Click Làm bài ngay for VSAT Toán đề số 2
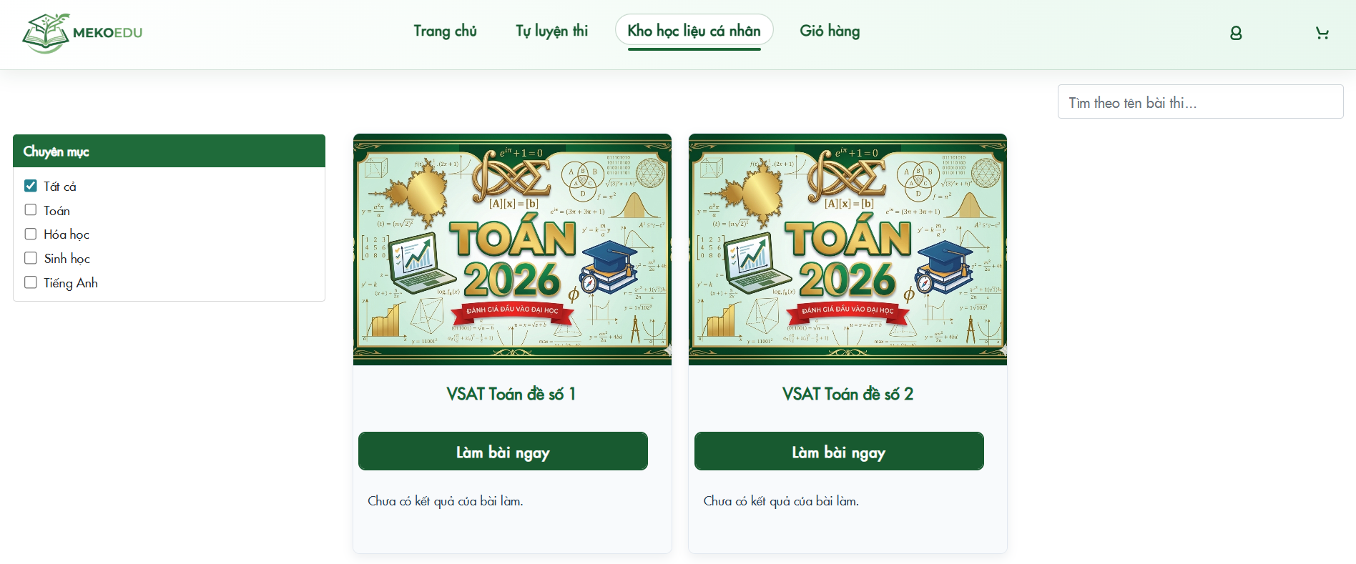This screenshot has height=564, width=1356. (x=839, y=451)
